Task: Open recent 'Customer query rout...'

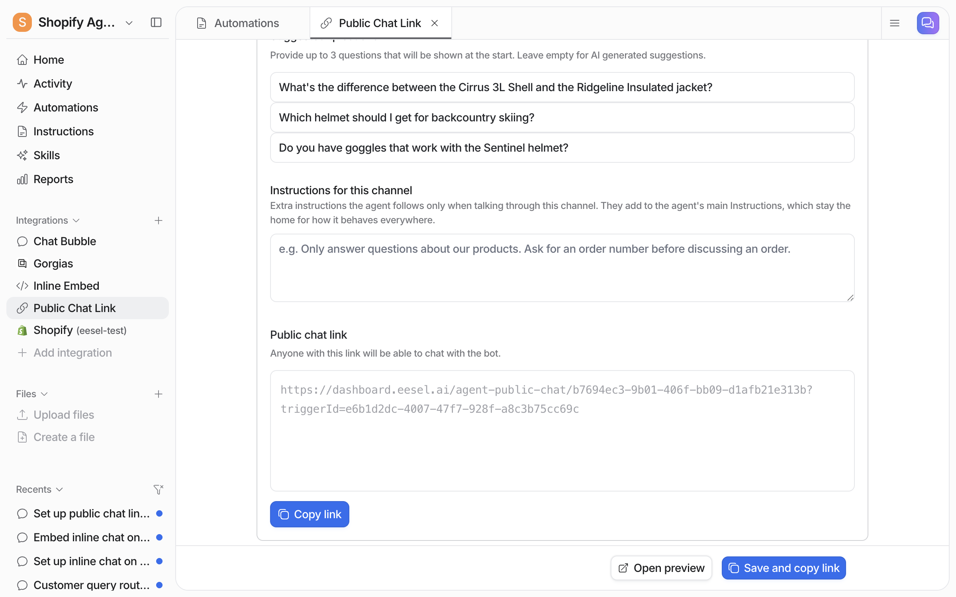Action: [88, 585]
